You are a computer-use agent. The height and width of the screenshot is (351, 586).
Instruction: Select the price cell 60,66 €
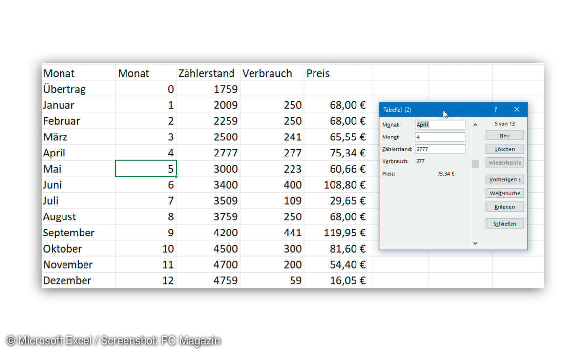pos(338,169)
